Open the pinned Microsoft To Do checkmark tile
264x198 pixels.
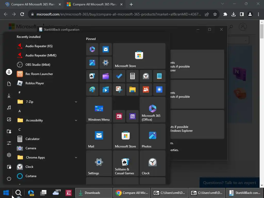tap(119, 76)
